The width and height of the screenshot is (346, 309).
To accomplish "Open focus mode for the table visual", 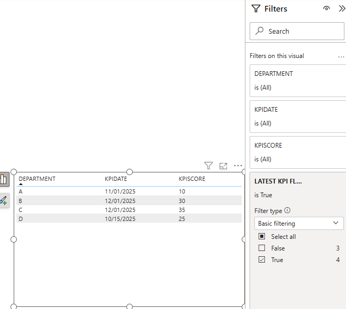I will (x=223, y=166).
